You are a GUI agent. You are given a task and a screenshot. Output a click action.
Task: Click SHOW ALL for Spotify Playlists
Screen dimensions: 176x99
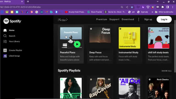point(167,71)
